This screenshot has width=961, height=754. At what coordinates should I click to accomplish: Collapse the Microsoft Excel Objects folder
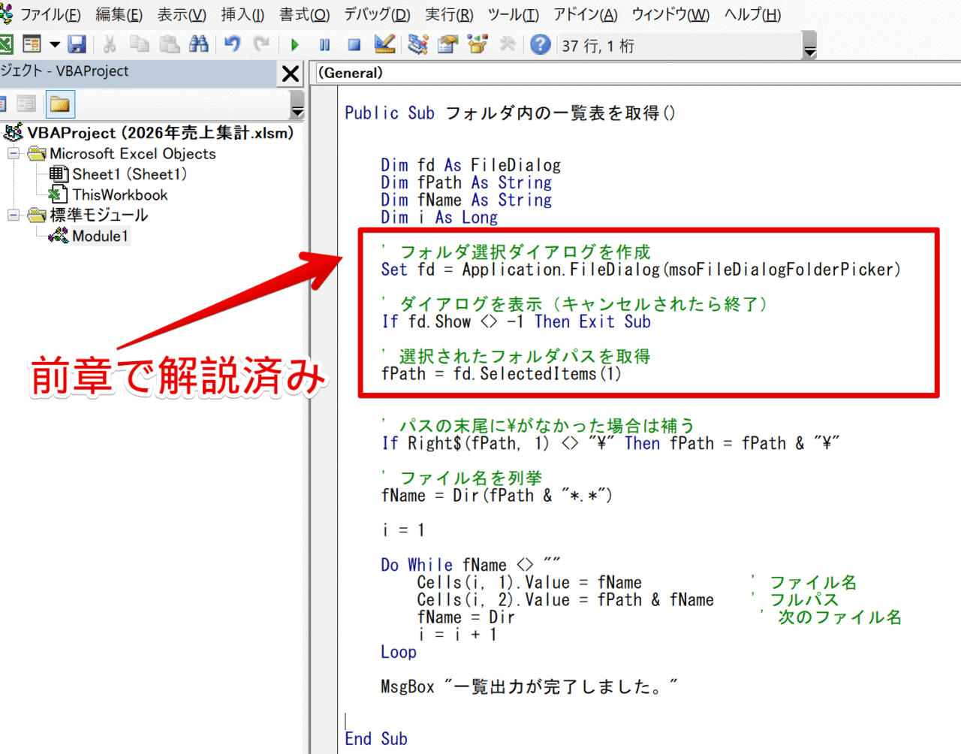coord(14,153)
